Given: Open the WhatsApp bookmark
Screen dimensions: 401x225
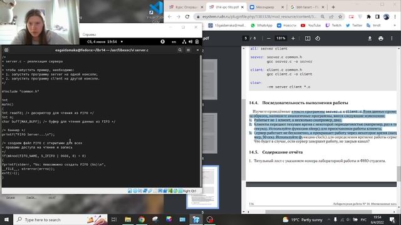Looking at the screenshot, I should click(x=262, y=25).
